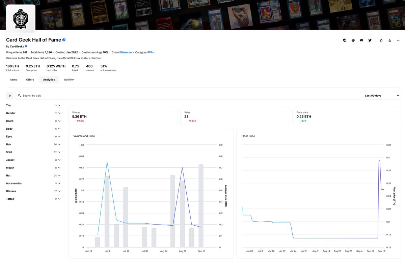Focus the Search by trait field
This screenshot has height=262, width=405.
(x=188, y=96)
